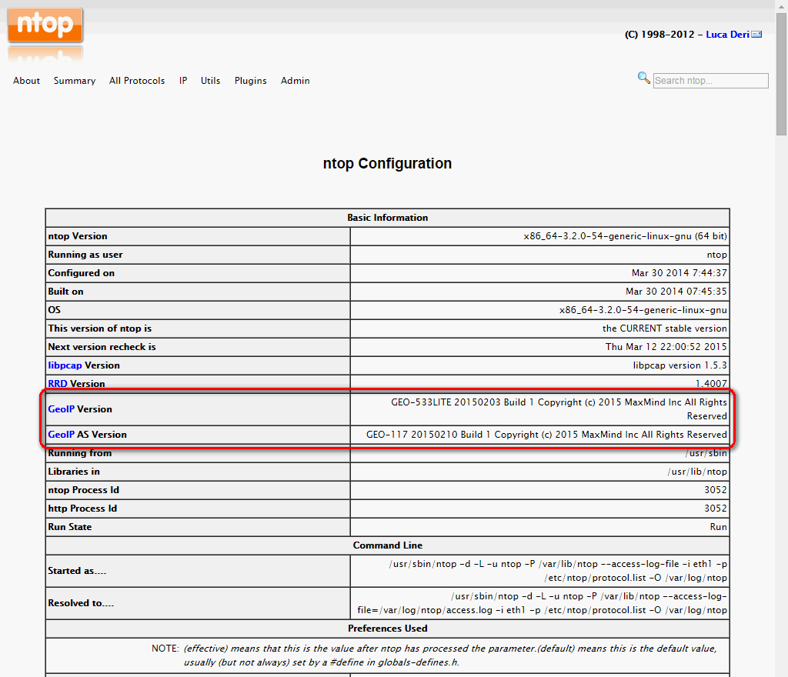
Task: Open the RRD link
Action: [x=57, y=384]
